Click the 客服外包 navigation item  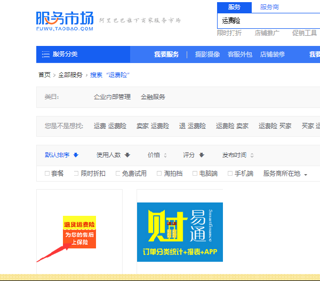(x=240, y=54)
